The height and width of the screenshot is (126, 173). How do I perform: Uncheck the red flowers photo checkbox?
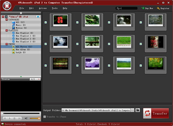click(46, 22)
